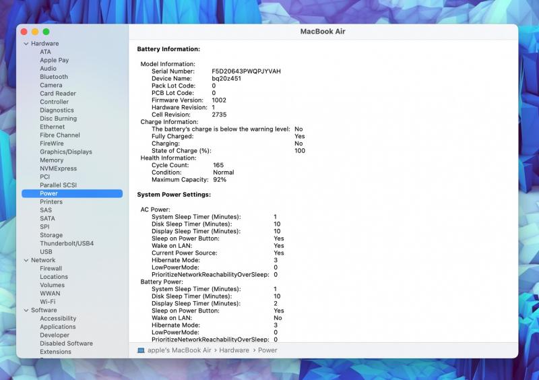Click the Battery Information heading

(x=168, y=49)
